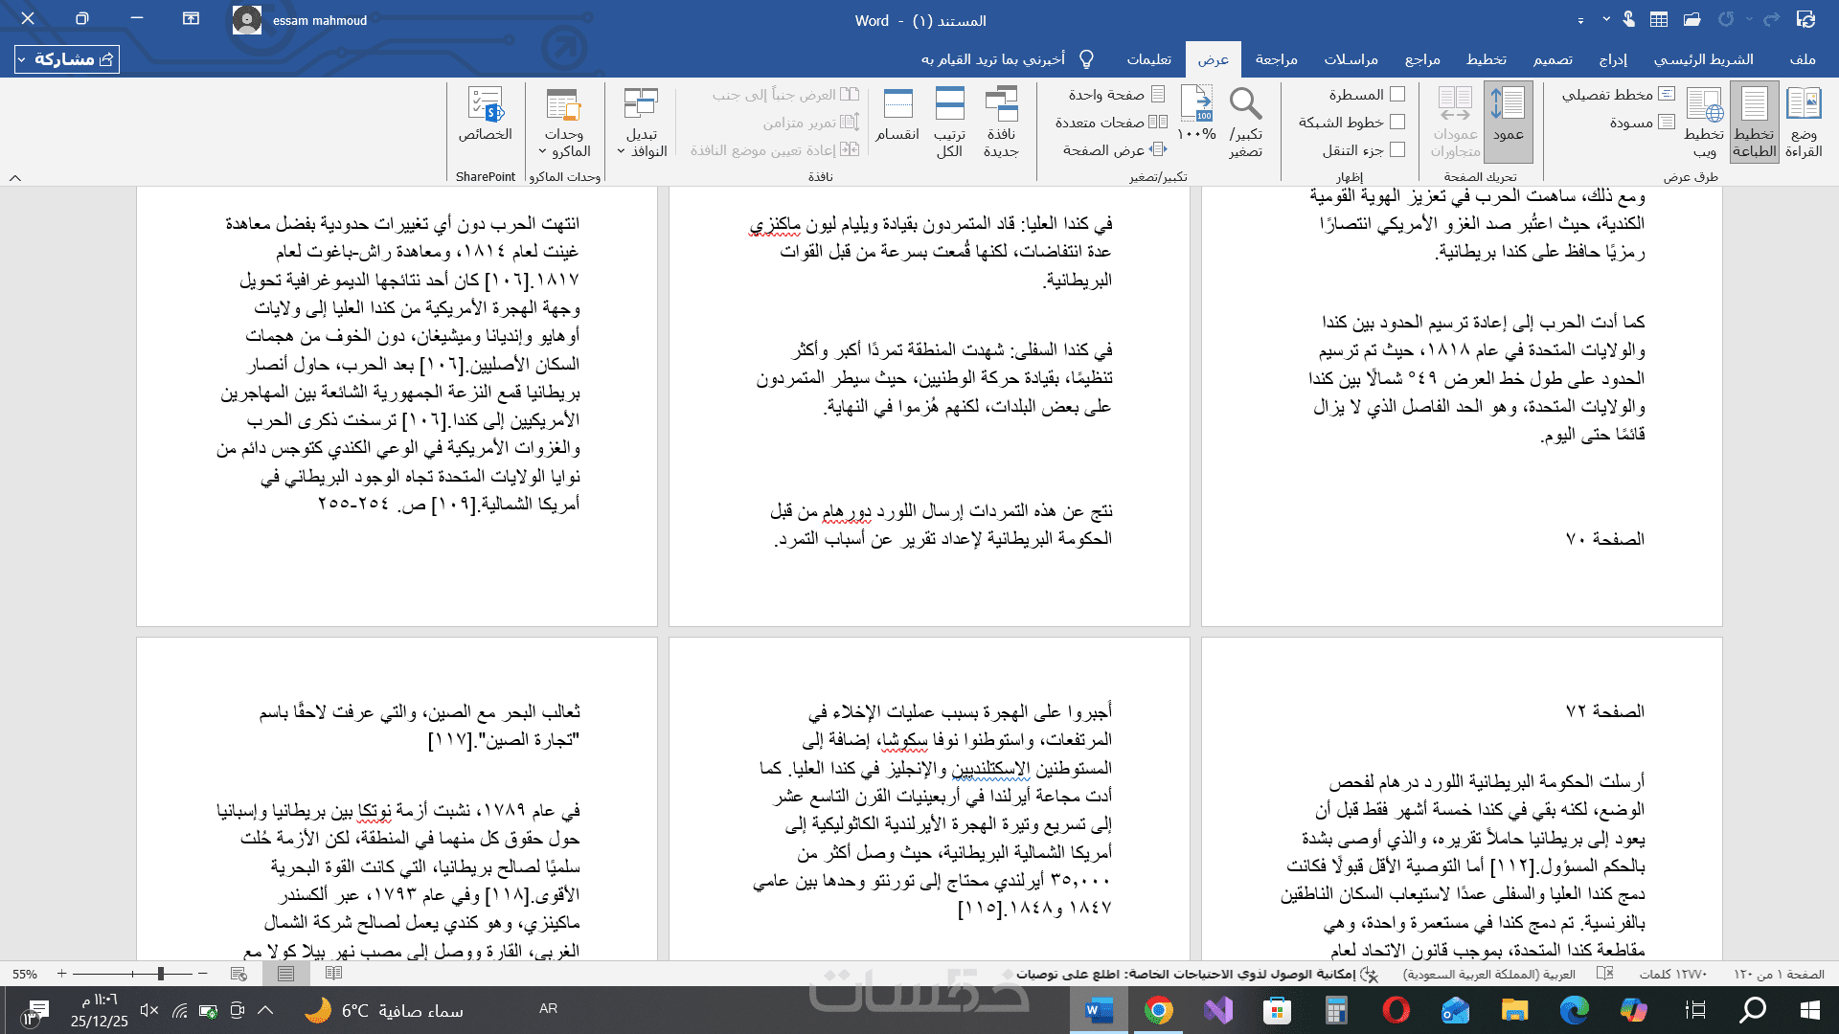Click the zoom slider in status bar
The height and width of the screenshot is (1034, 1839).
point(160,974)
